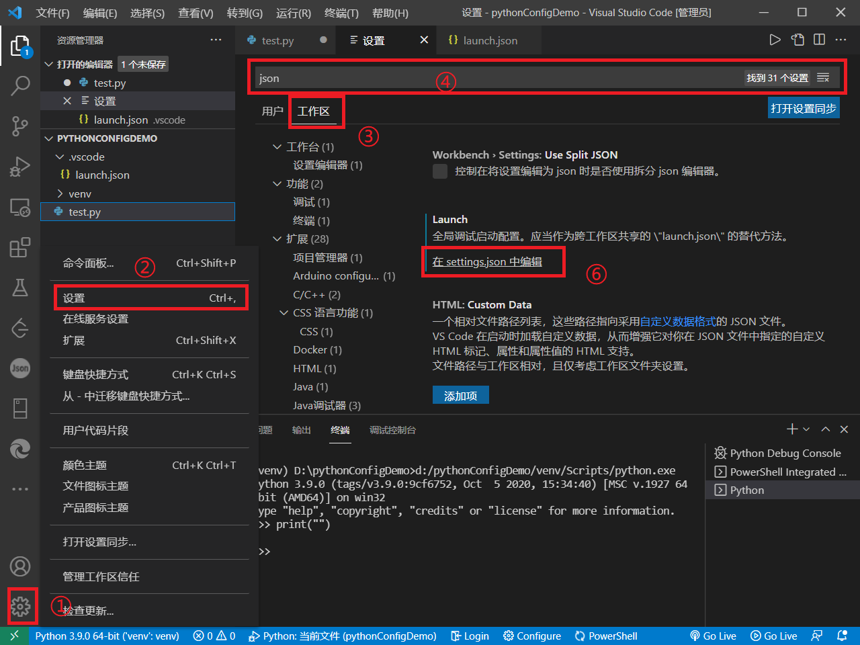Click the settings search input field
This screenshot has width=860, height=645.
tap(497, 78)
